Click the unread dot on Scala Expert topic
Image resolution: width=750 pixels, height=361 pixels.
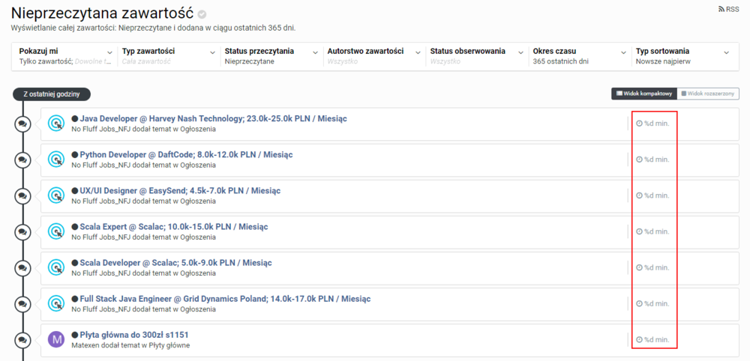(x=74, y=227)
